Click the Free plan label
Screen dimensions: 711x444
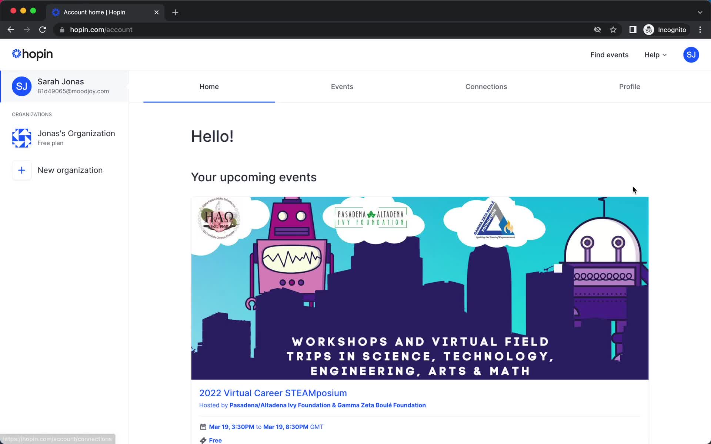50,143
